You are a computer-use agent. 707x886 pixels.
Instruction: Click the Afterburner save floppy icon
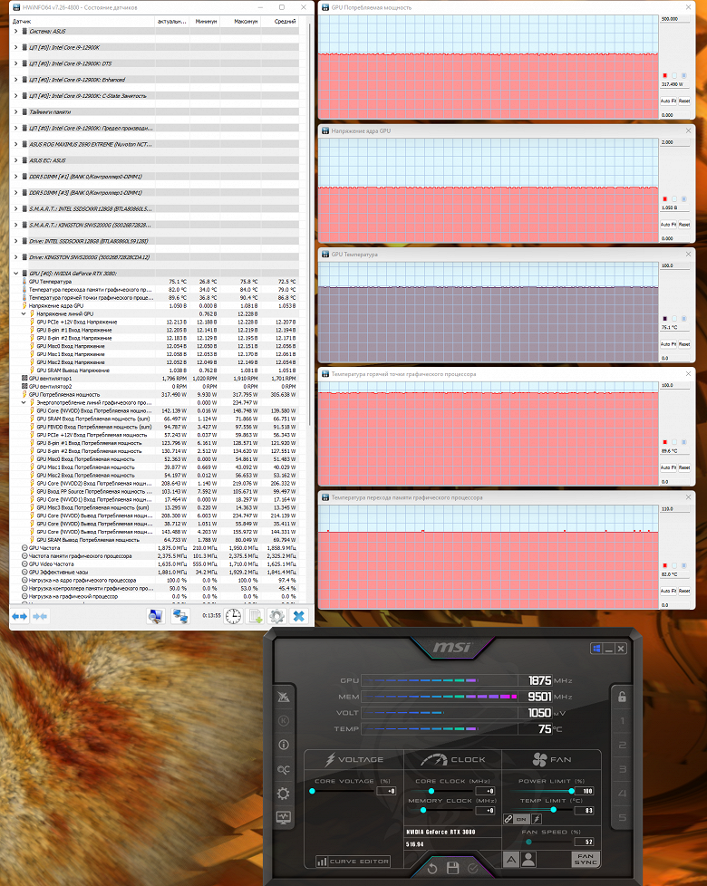[452, 869]
